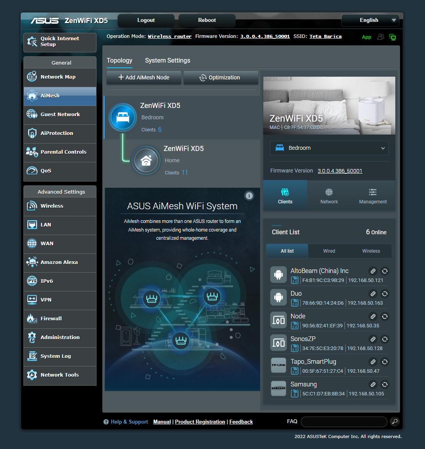The width and height of the screenshot is (425, 449).
Task: Open the Clients tab of the node
Action: point(285,196)
